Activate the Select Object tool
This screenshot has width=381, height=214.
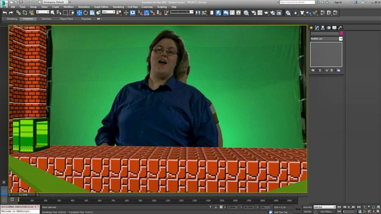52,13
